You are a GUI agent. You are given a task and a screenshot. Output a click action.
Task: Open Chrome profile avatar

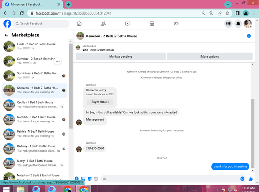246,13
